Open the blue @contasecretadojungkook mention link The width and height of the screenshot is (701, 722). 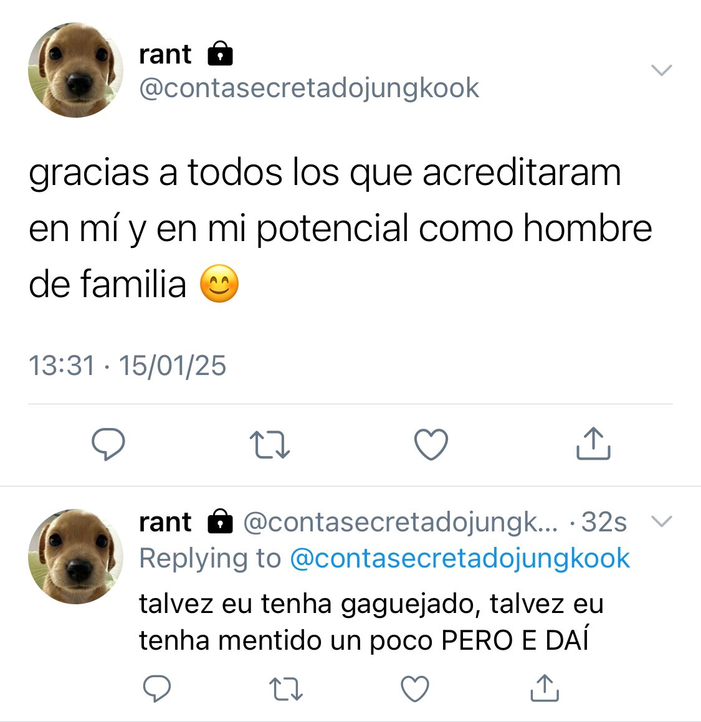pos(460,558)
